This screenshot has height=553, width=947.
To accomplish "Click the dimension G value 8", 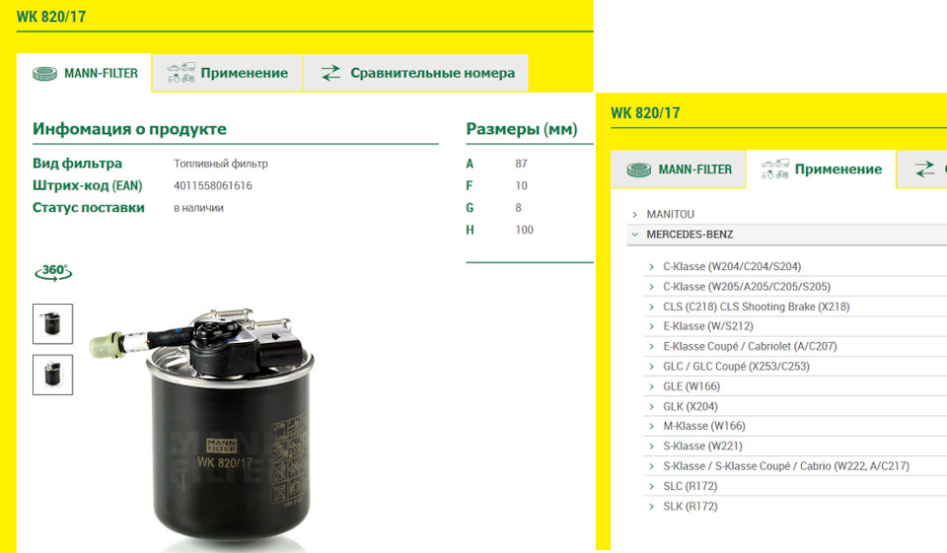I will (518, 208).
